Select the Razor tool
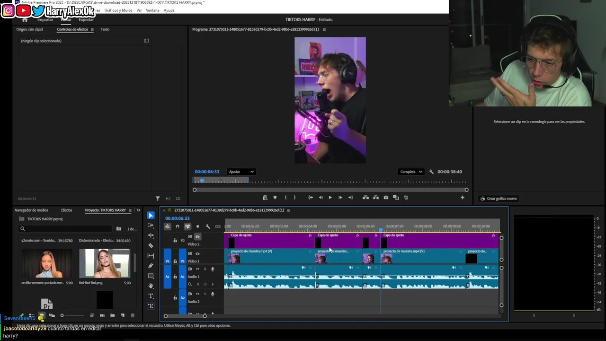The width and height of the screenshot is (606, 341). coord(151,245)
